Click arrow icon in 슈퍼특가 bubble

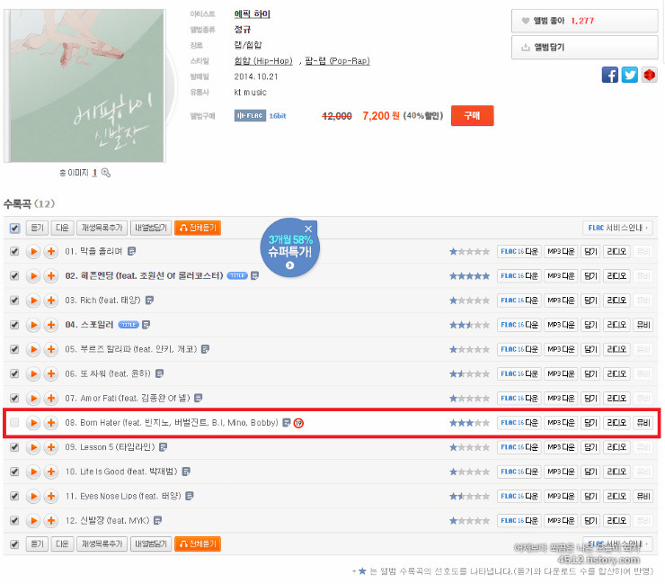pos(289,265)
